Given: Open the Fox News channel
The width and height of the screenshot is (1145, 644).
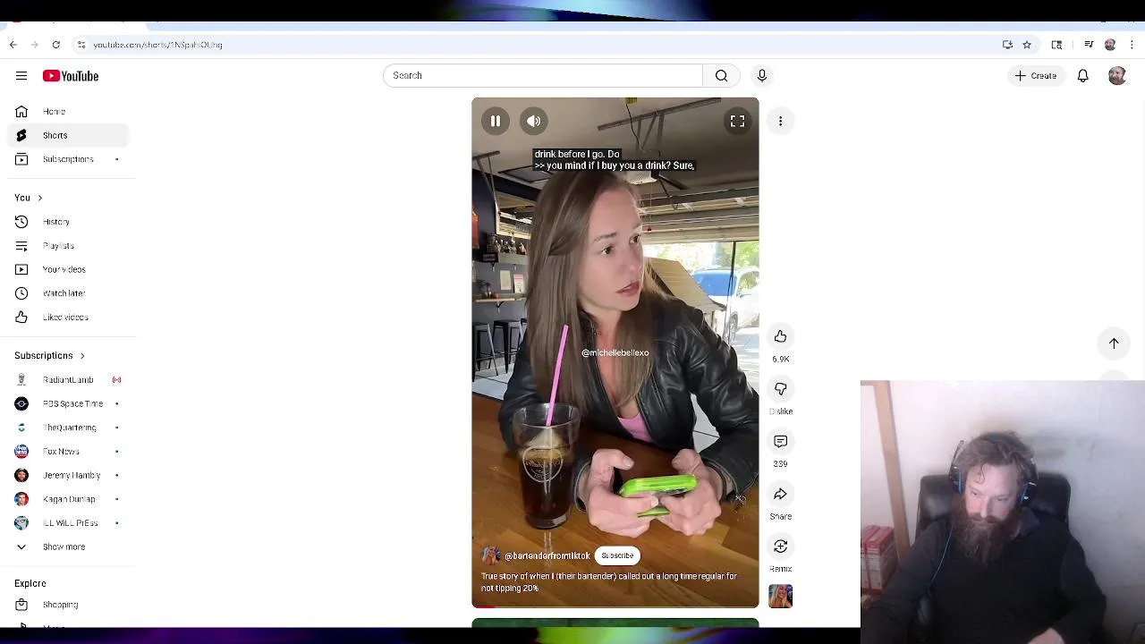Looking at the screenshot, I should click(x=68, y=452).
